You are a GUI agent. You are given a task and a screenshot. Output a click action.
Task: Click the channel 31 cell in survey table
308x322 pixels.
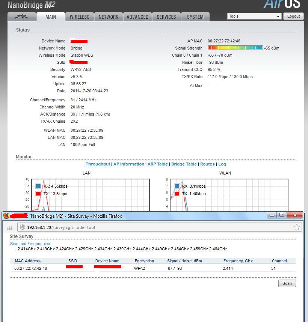273,268
